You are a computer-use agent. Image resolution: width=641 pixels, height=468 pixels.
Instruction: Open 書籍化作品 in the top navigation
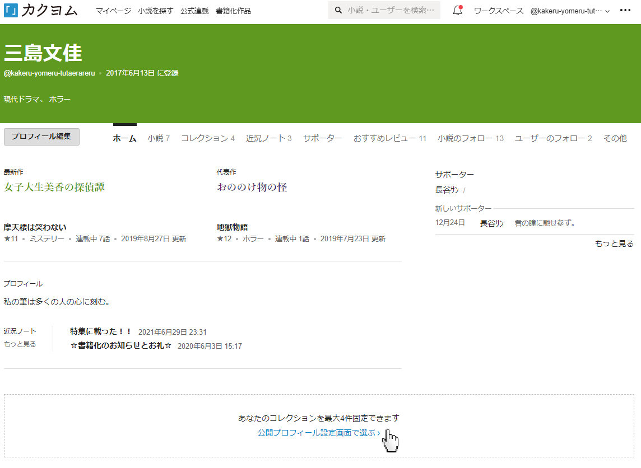tap(234, 11)
